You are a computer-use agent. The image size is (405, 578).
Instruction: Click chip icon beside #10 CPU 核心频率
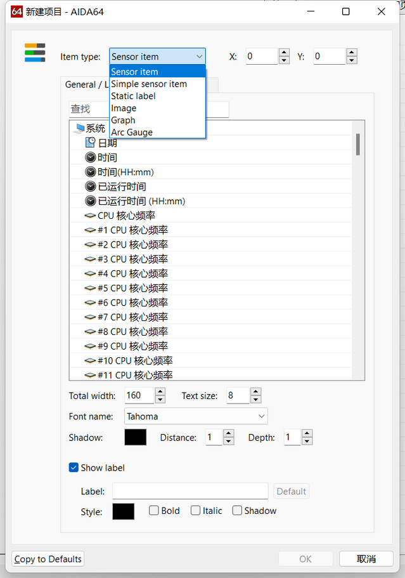(90, 360)
